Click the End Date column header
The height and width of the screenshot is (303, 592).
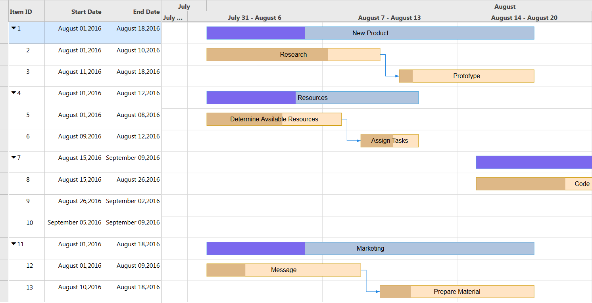[x=132, y=11]
